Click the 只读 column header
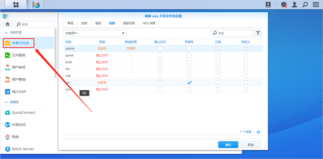Viewport: 323px width, 159px height. point(218,42)
